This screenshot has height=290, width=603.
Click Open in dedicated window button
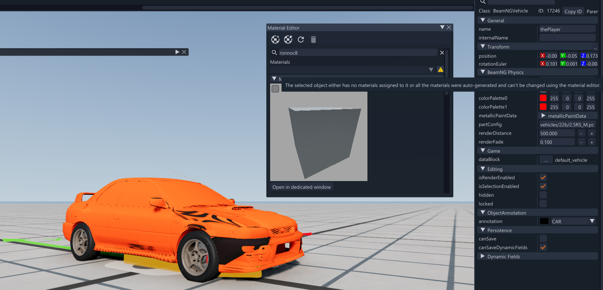pyautogui.click(x=302, y=187)
